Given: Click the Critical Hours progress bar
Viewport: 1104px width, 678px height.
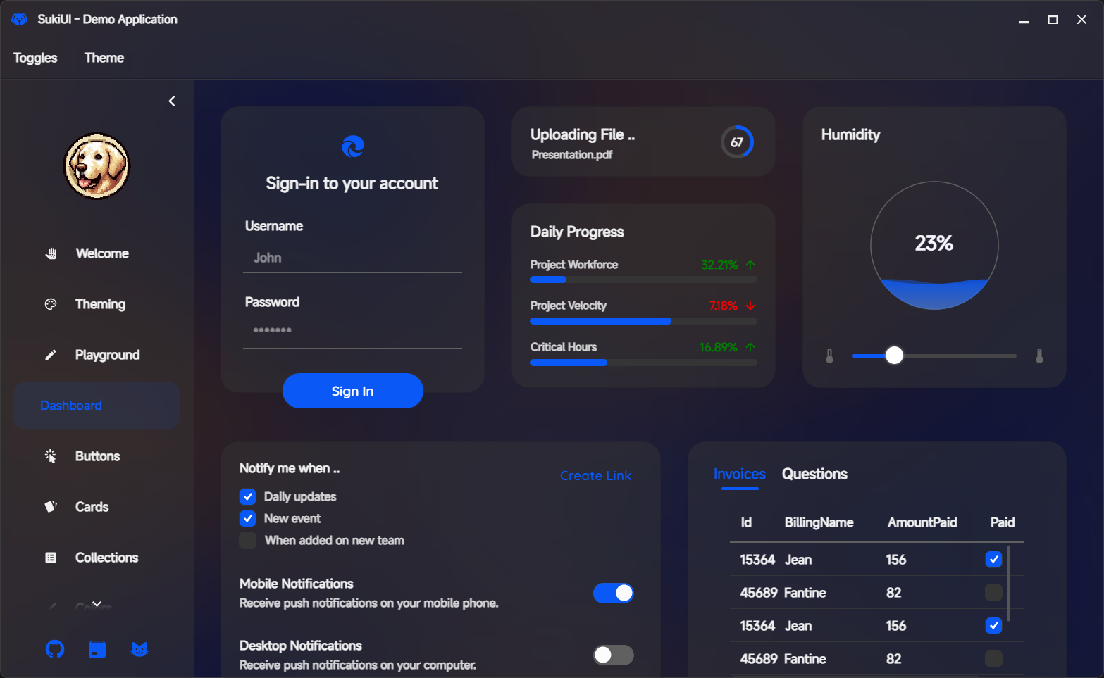Looking at the screenshot, I should [x=643, y=363].
